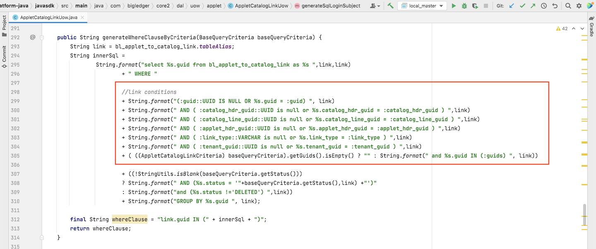Click the Build Project hammer icon
The height and width of the screenshot is (249, 596).
pyautogui.click(x=390, y=6)
